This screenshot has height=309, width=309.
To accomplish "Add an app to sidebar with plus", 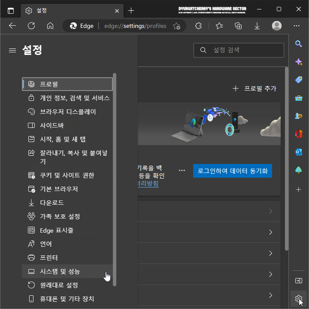I will (x=299, y=190).
